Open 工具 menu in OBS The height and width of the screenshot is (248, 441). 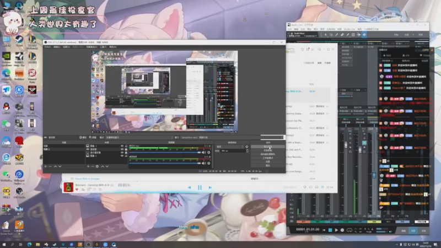[103, 47]
